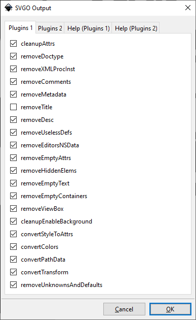The width and height of the screenshot is (196, 320).
Task: Uncheck removeComments plugin
Action: coord(14,82)
